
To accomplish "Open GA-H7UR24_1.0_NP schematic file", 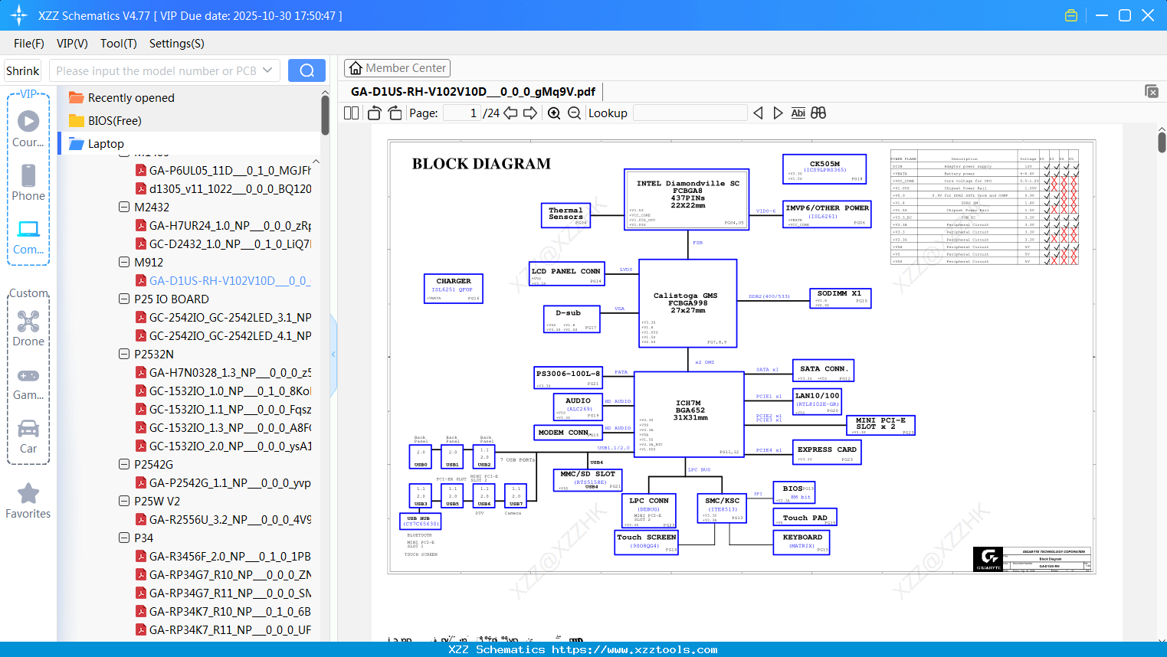I will tap(224, 226).
